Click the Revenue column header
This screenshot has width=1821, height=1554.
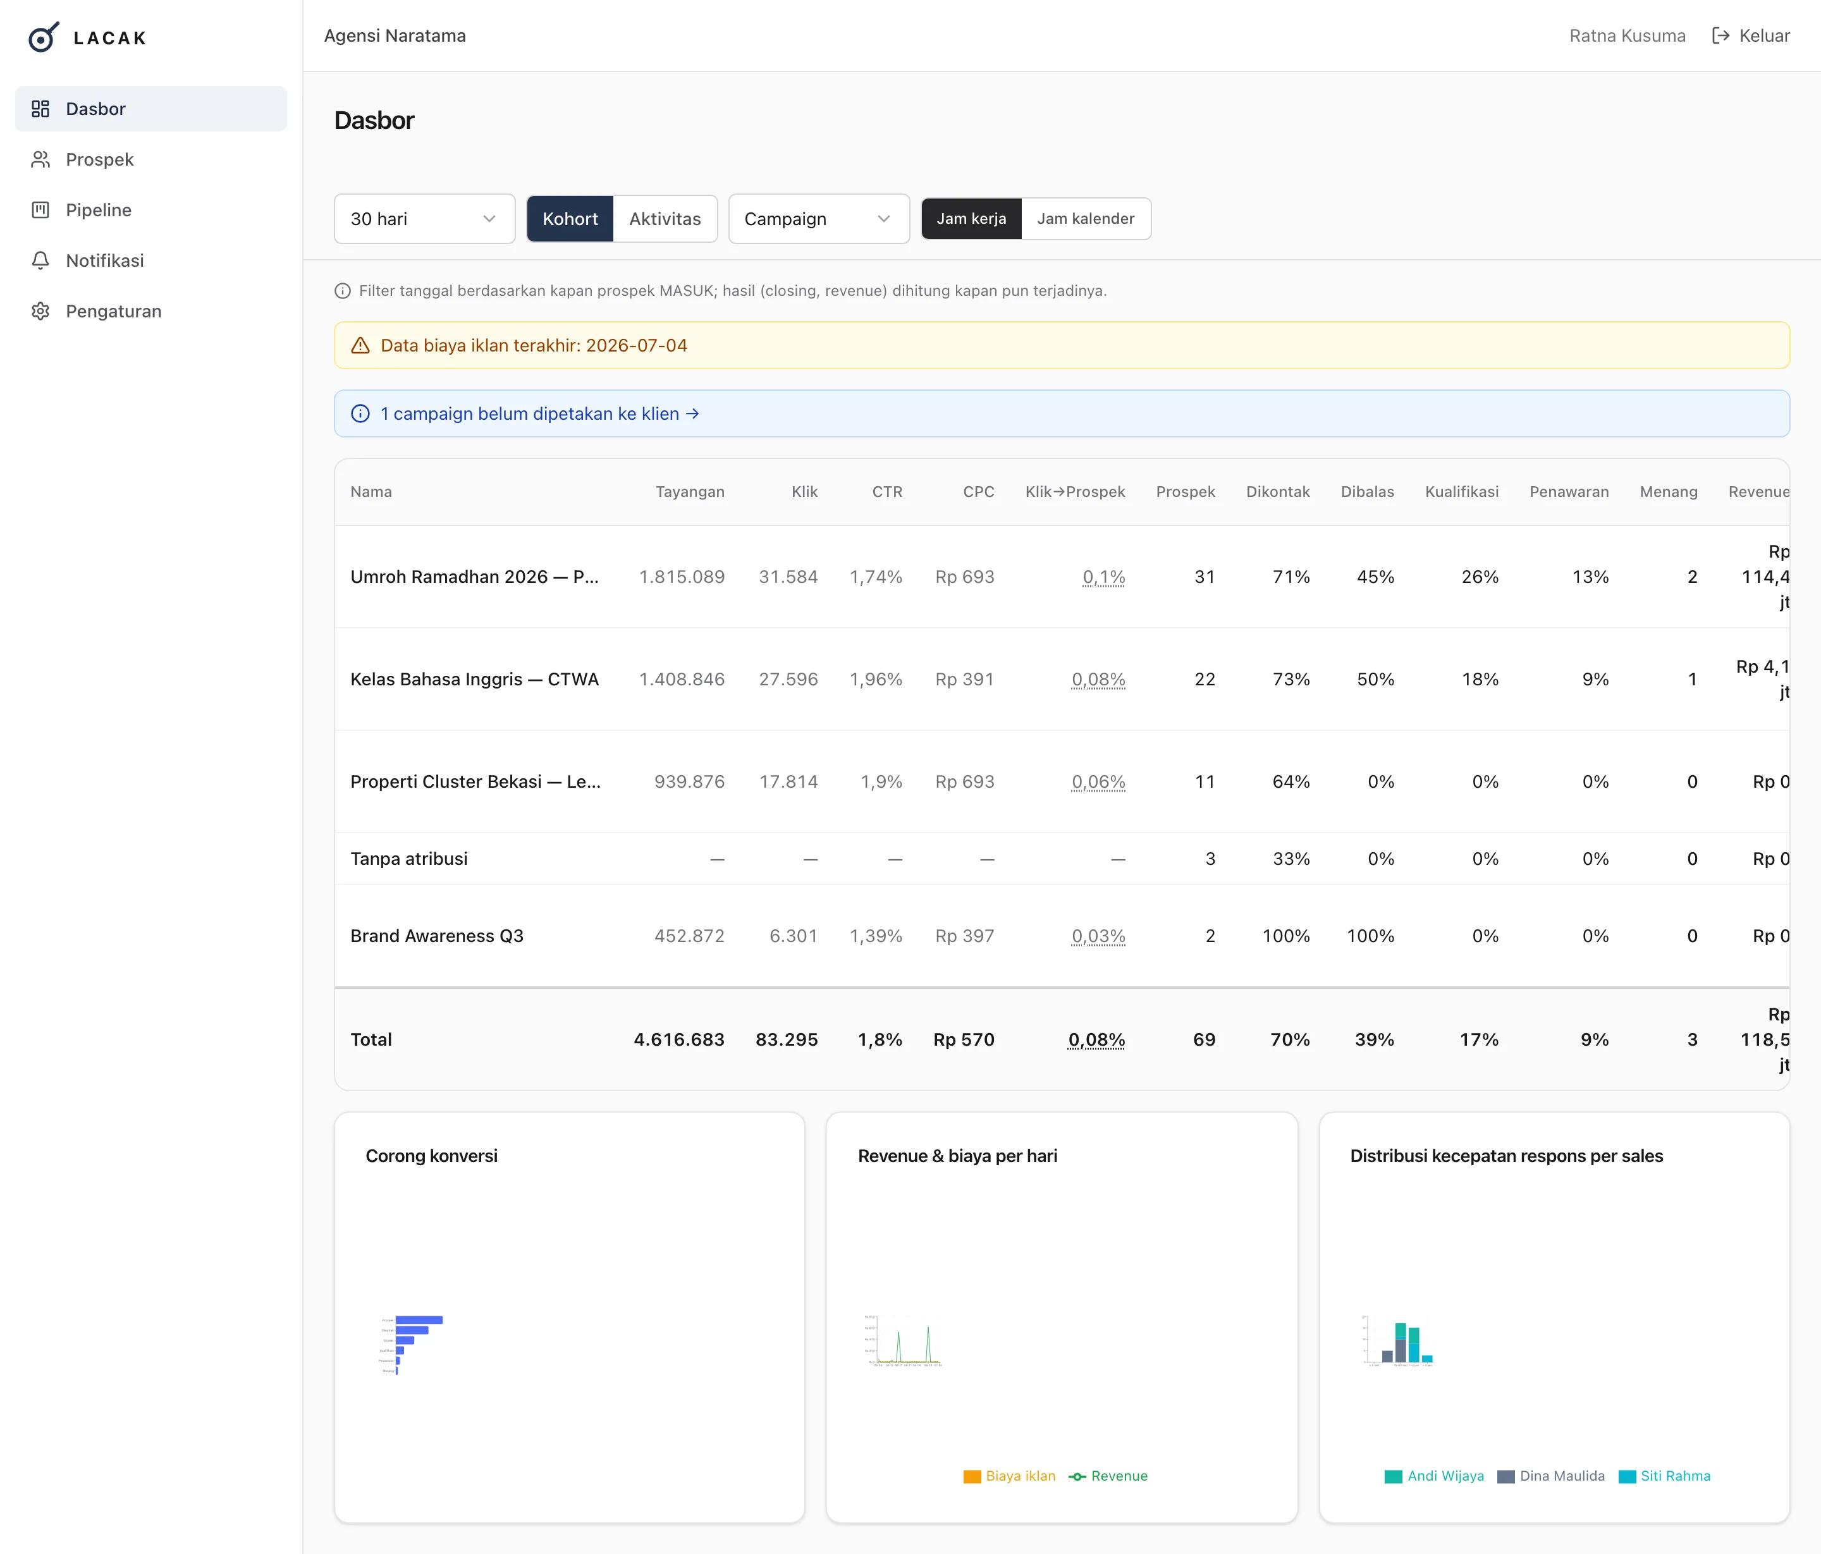pyautogui.click(x=1758, y=493)
